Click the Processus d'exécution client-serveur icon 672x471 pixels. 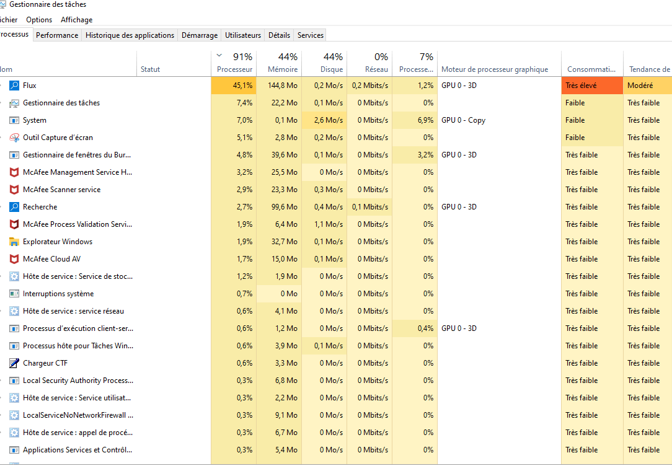(14, 328)
